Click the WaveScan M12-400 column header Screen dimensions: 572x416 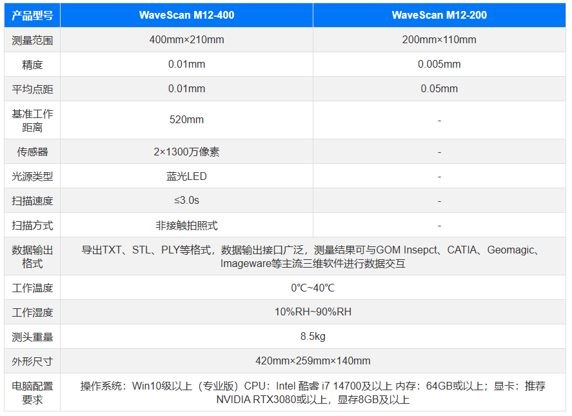point(186,15)
